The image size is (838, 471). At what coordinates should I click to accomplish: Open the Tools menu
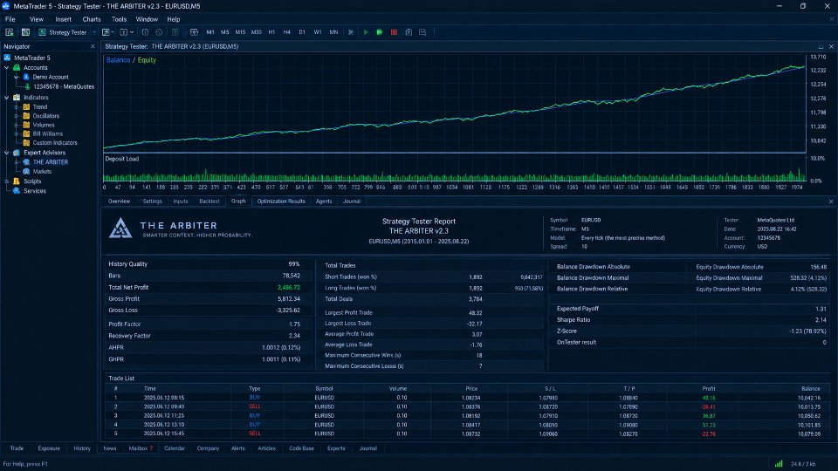pos(119,19)
